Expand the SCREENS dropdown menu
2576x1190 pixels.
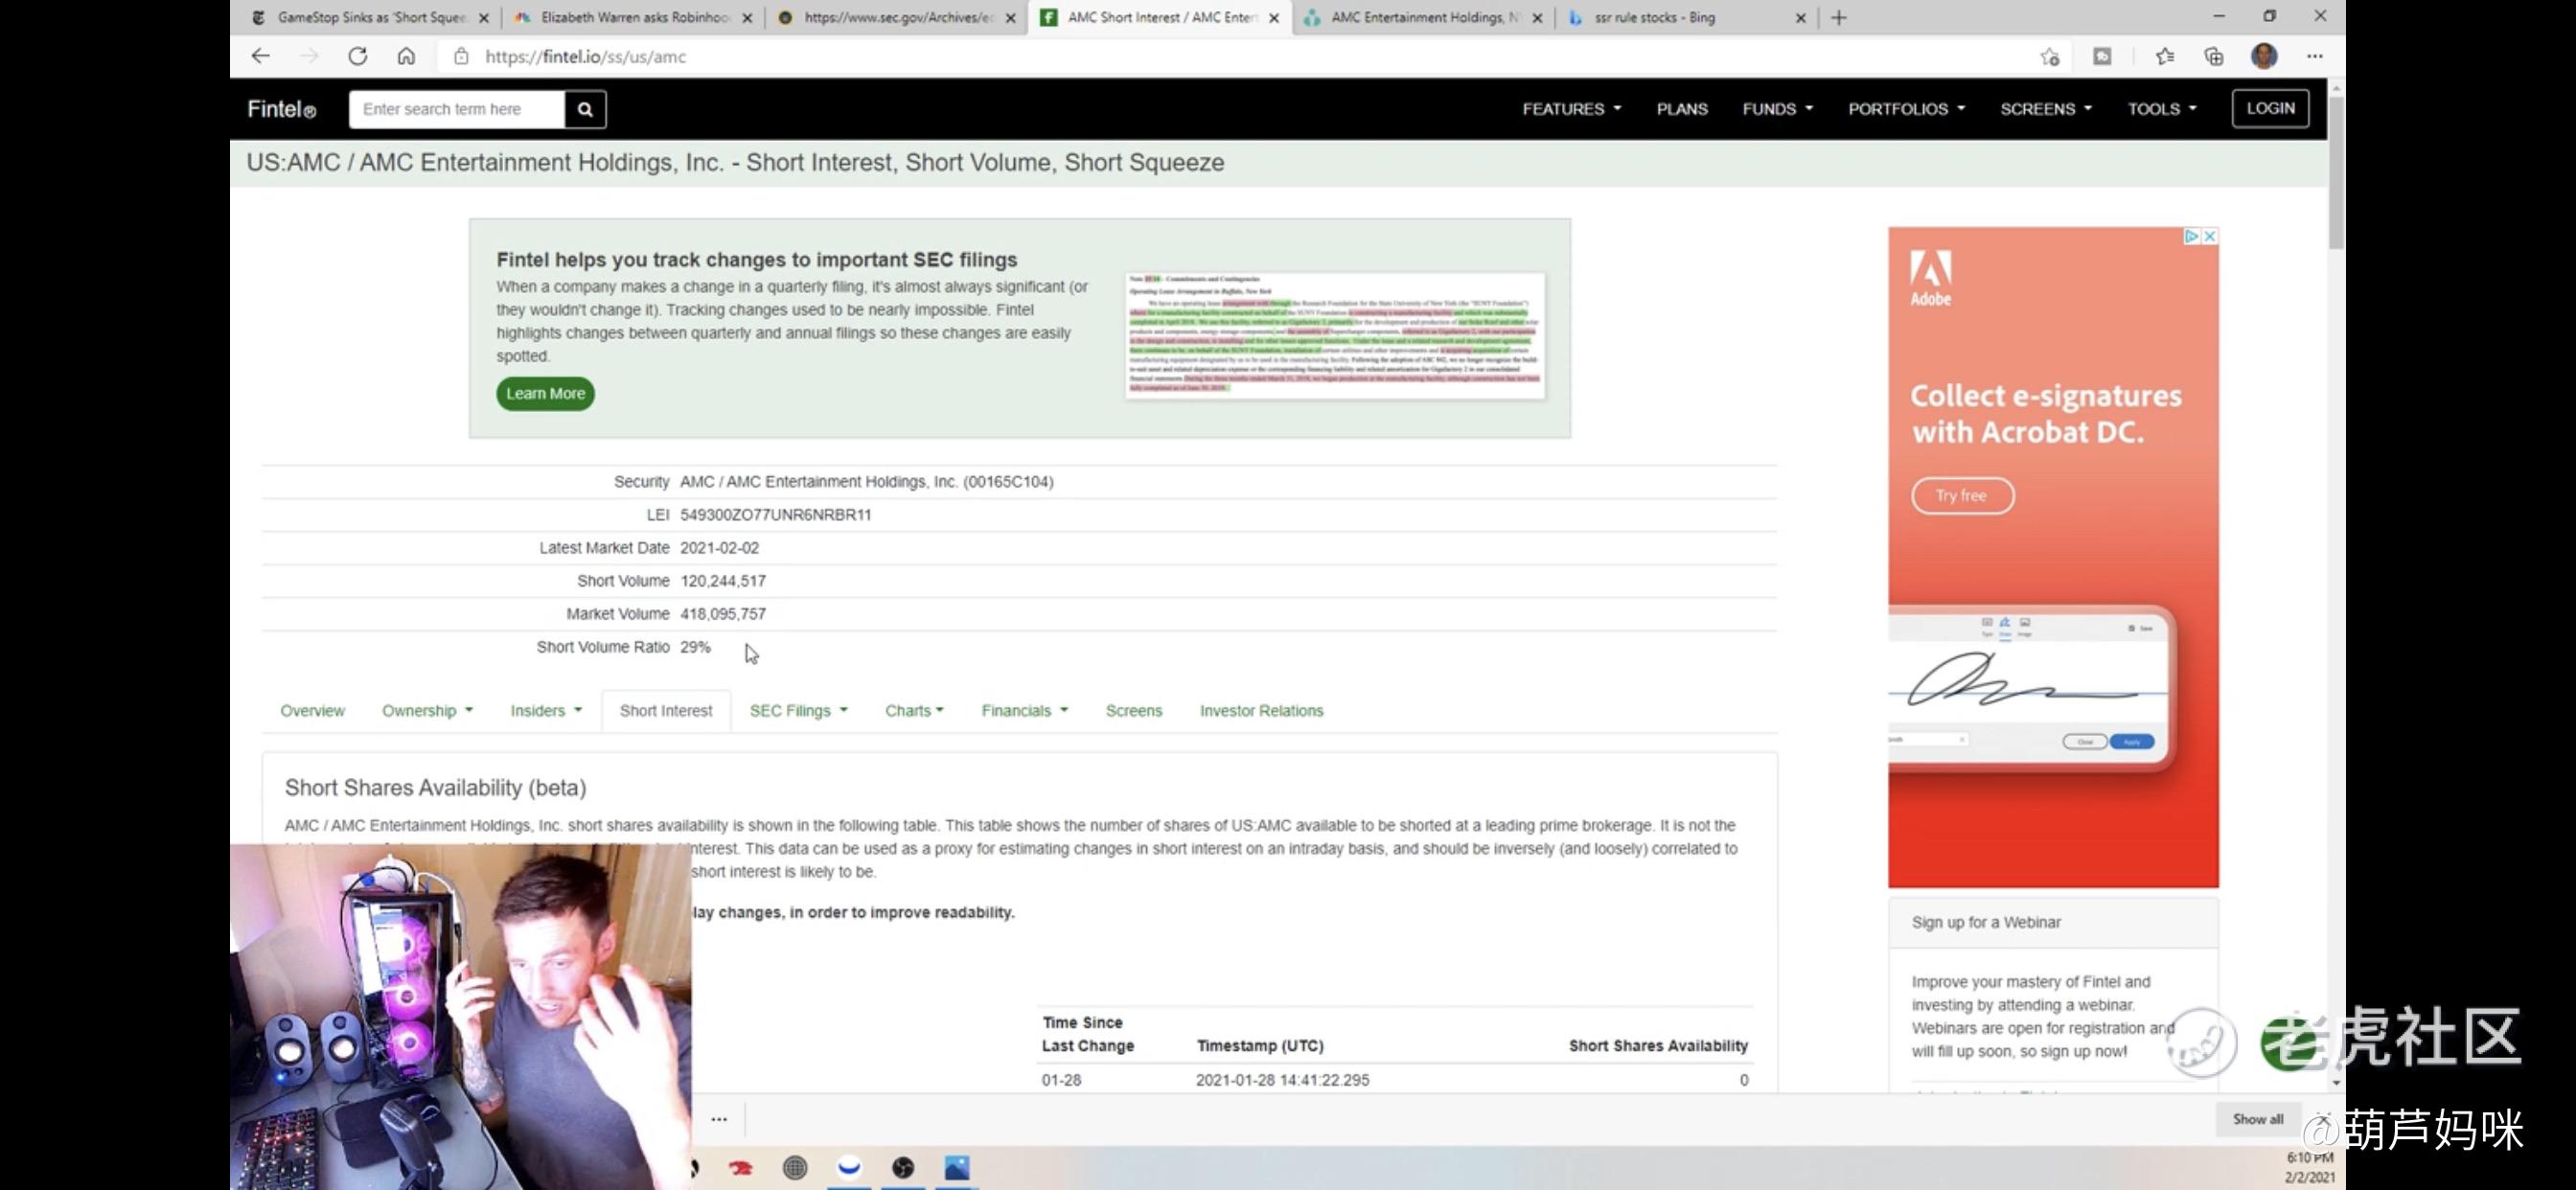[2045, 109]
